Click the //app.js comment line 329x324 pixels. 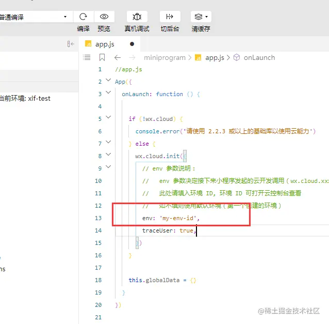coord(128,69)
